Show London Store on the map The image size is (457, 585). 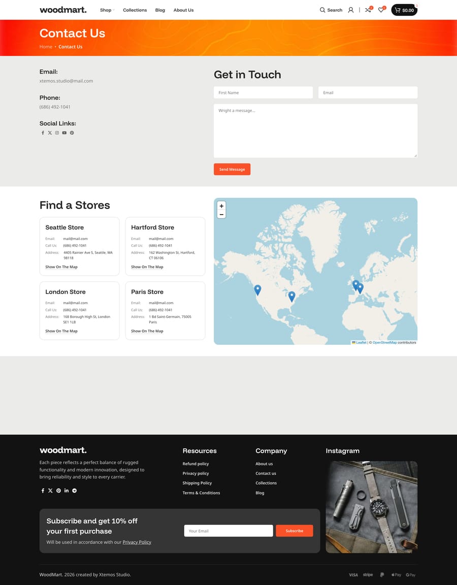[61, 331]
